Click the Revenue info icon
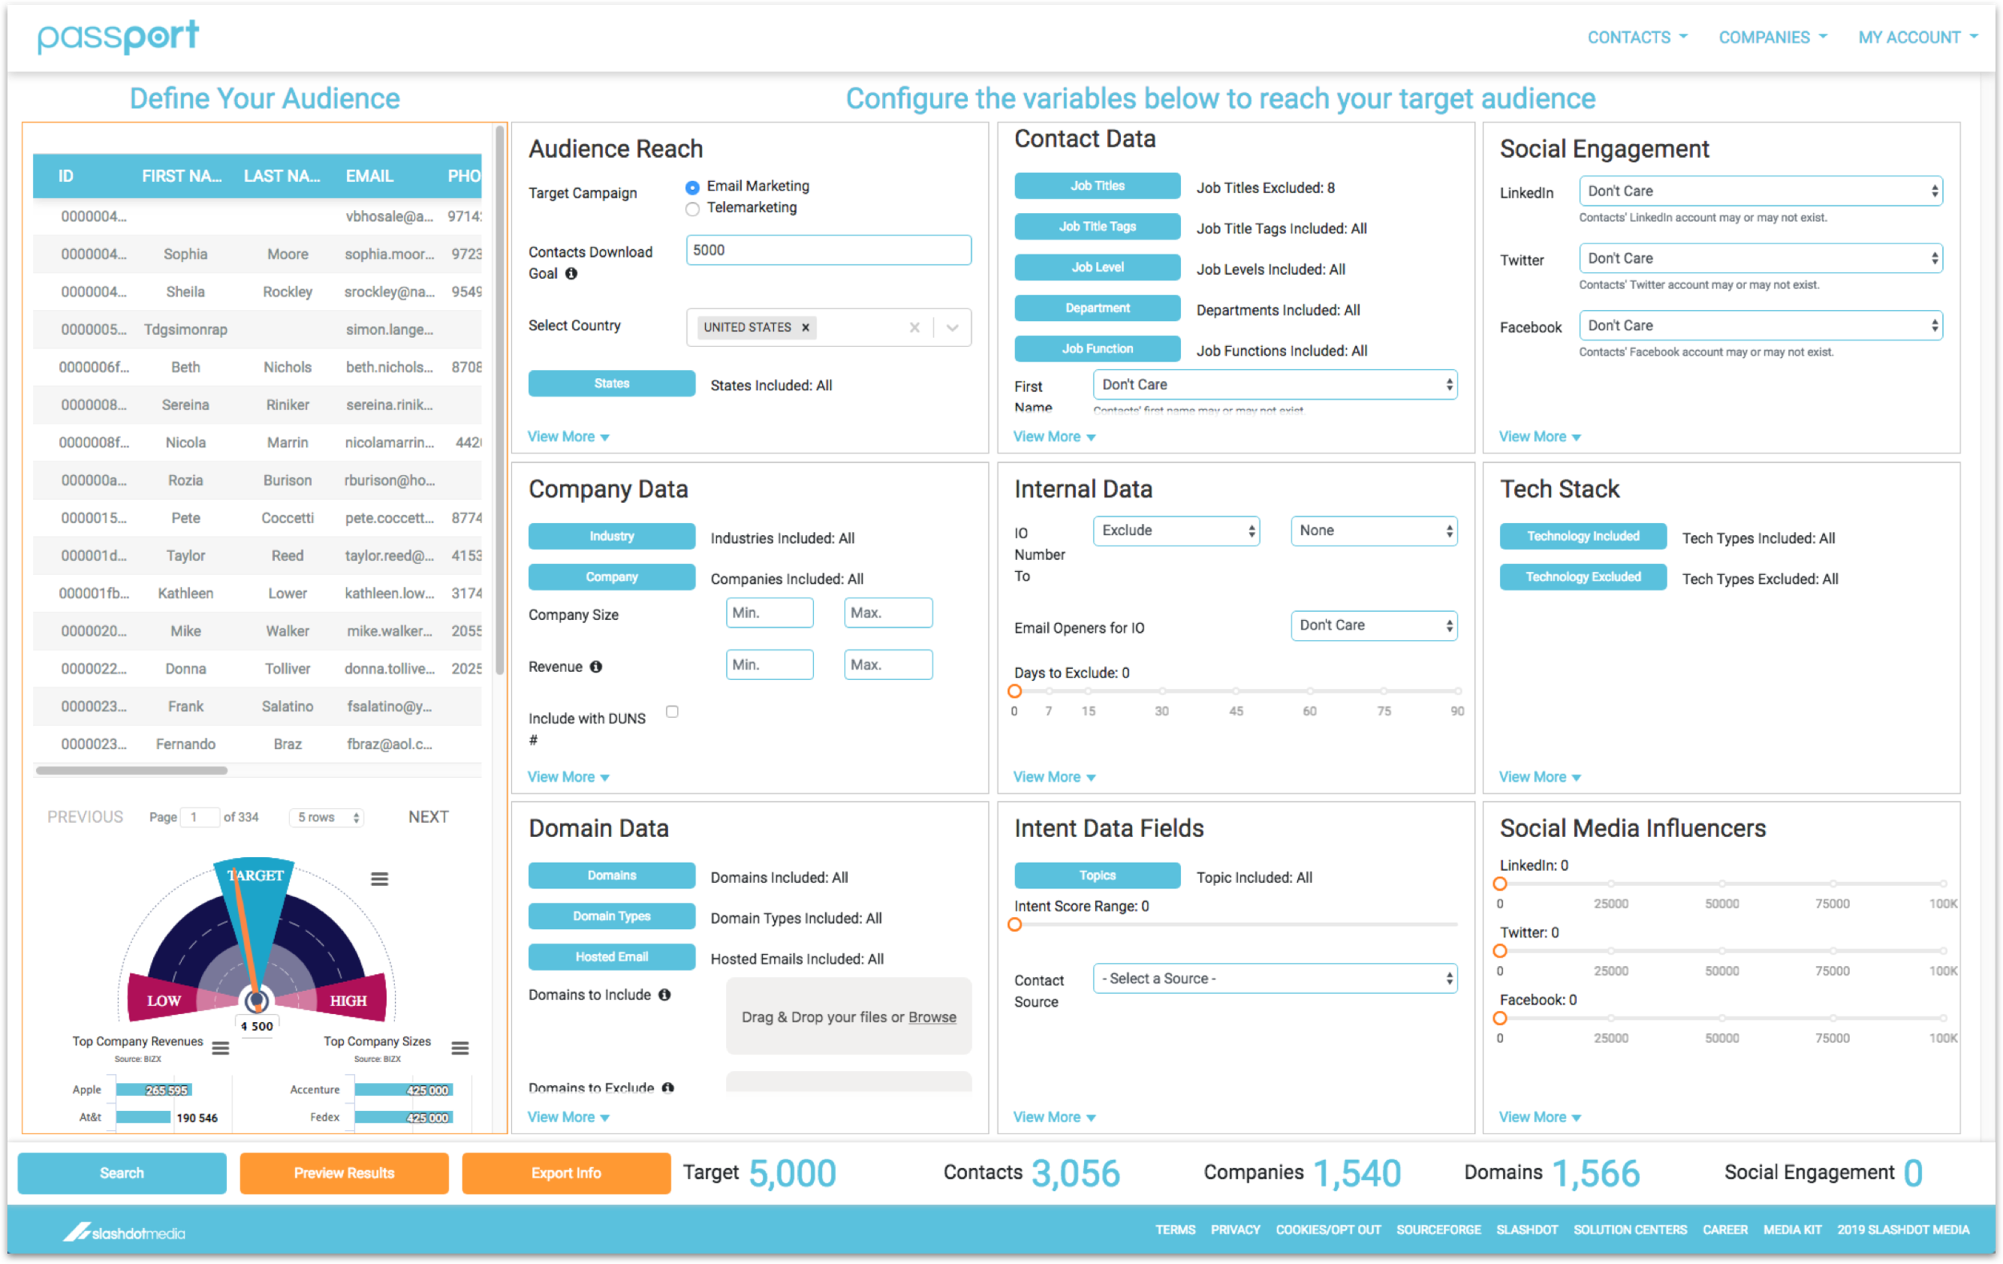Viewport: 2003px width, 1264px height. [x=595, y=667]
